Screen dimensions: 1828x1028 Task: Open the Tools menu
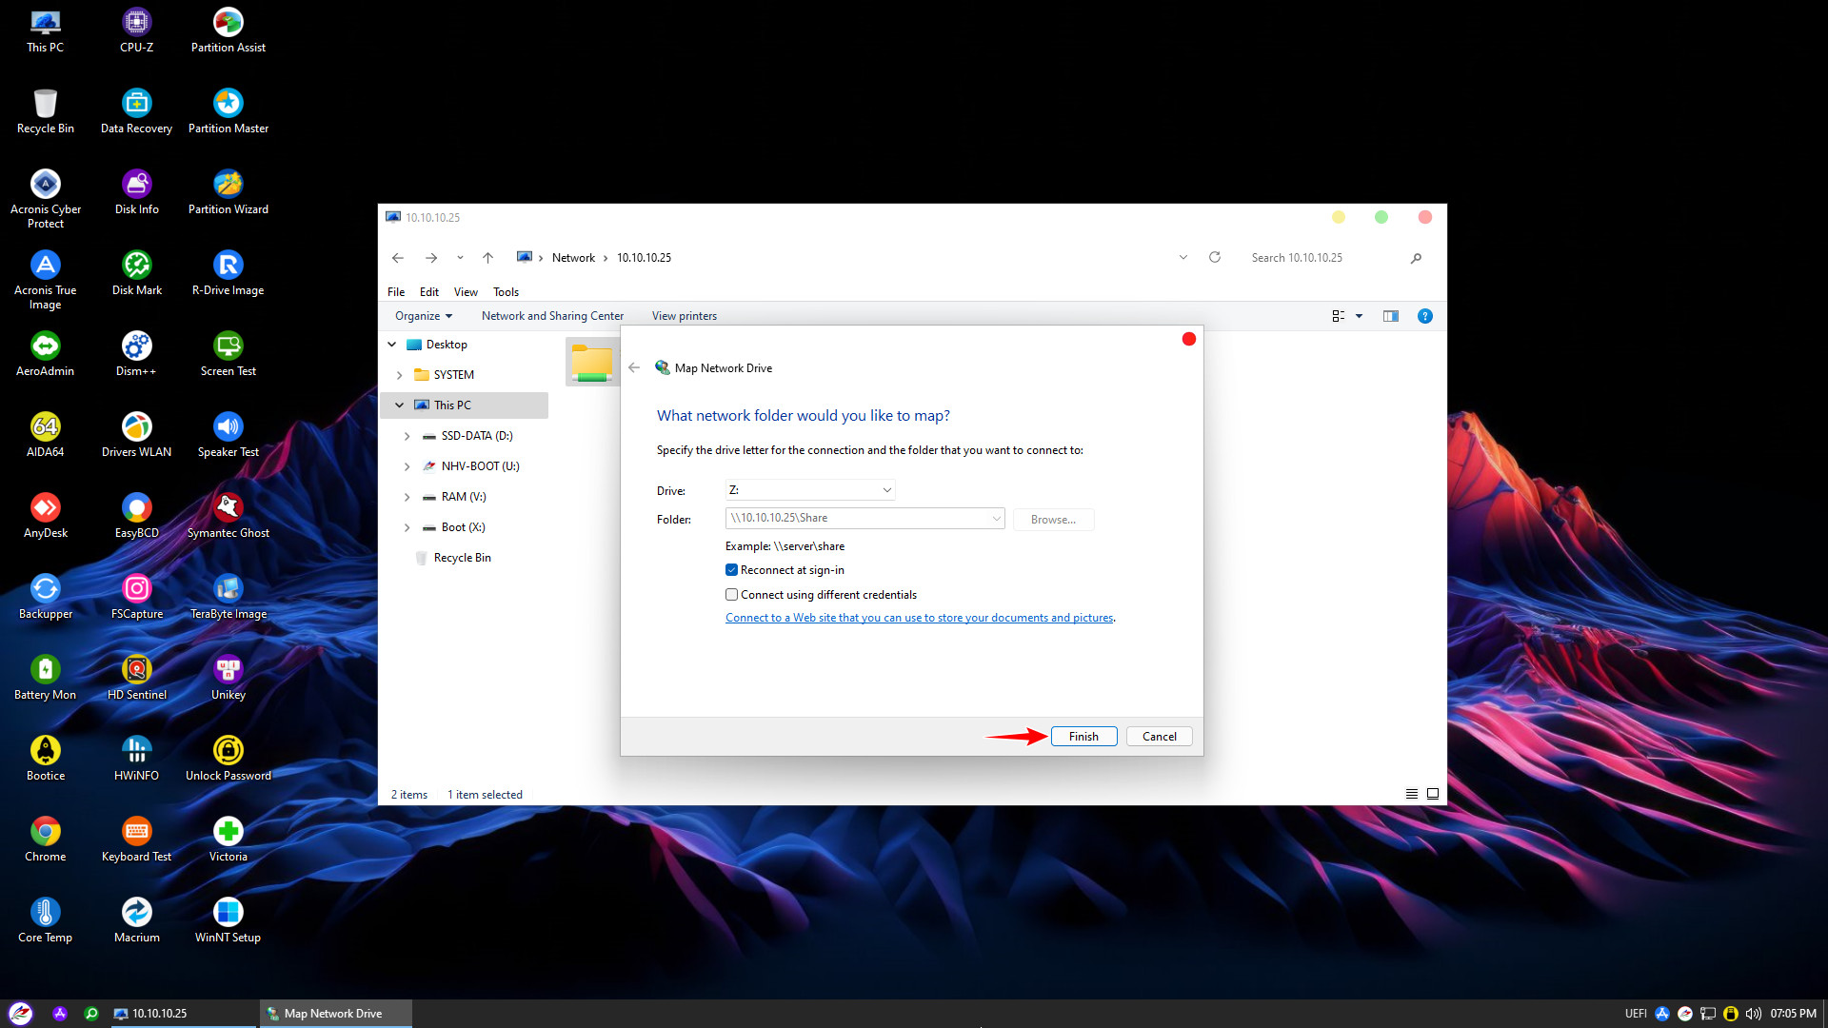[506, 292]
